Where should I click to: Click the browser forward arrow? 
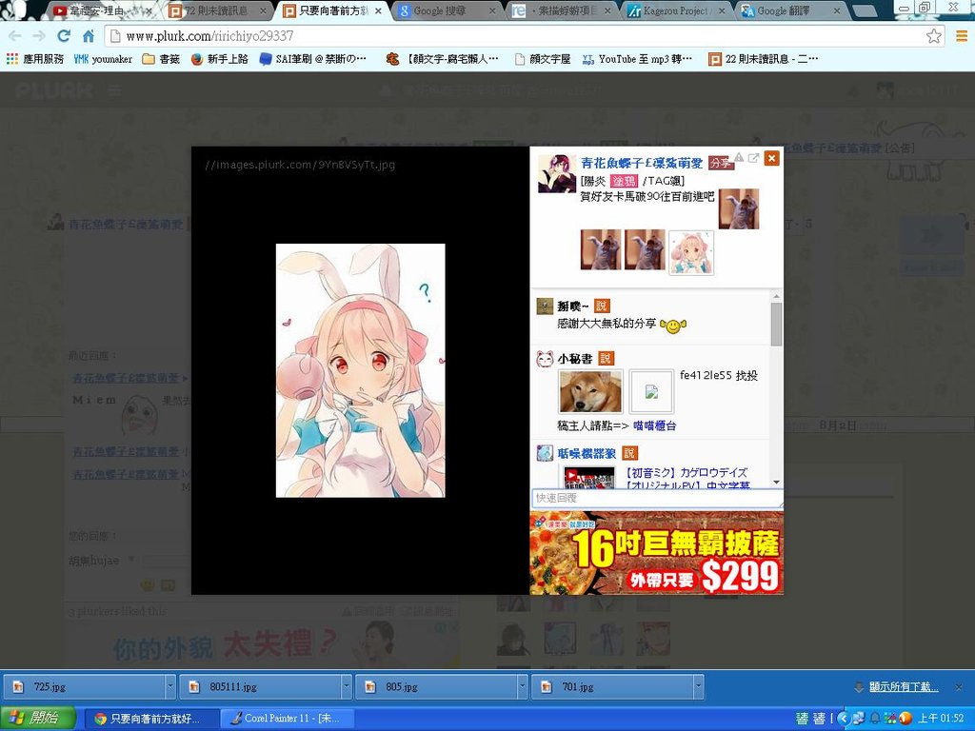coord(38,36)
